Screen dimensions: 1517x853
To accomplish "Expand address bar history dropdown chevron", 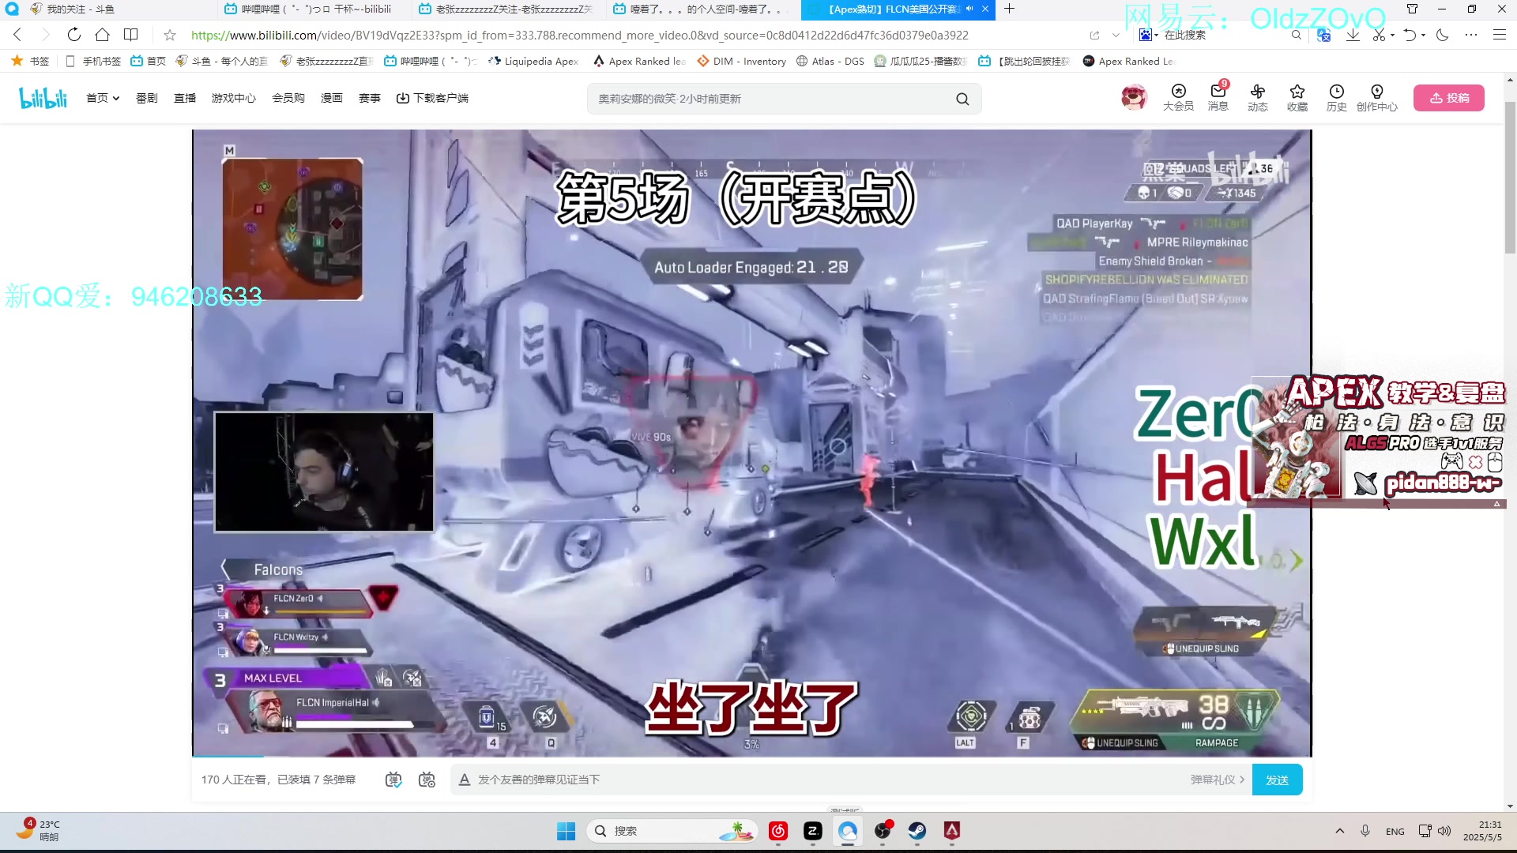I will point(1116,35).
